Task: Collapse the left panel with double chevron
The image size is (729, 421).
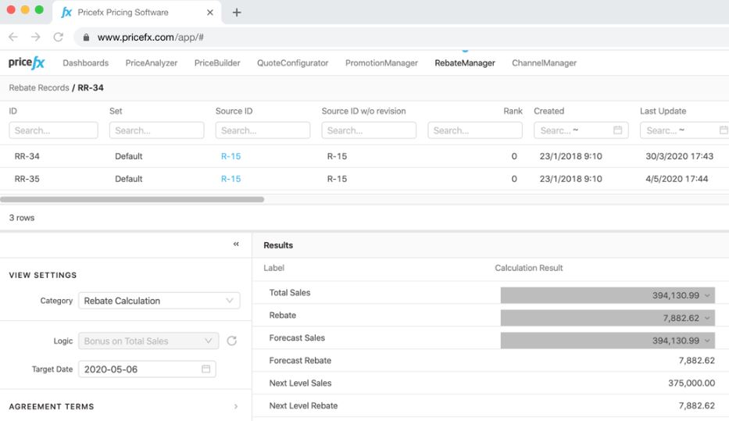Action: tap(236, 244)
